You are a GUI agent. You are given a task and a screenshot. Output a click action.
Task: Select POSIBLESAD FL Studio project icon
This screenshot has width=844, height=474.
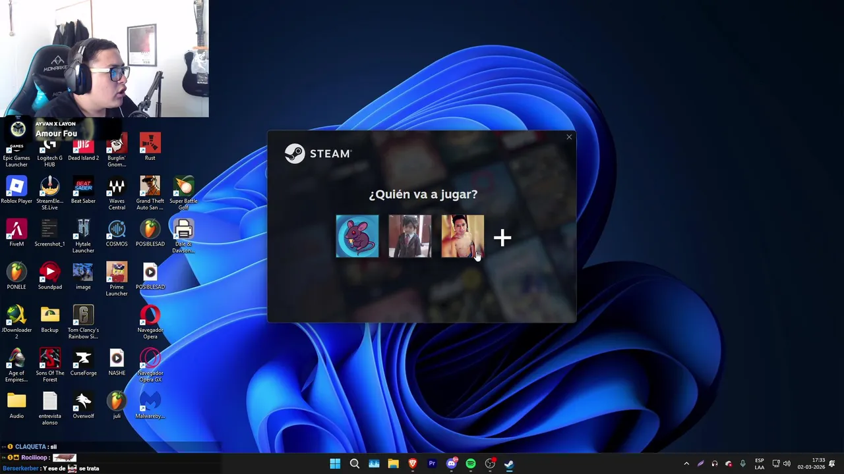[150, 233]
